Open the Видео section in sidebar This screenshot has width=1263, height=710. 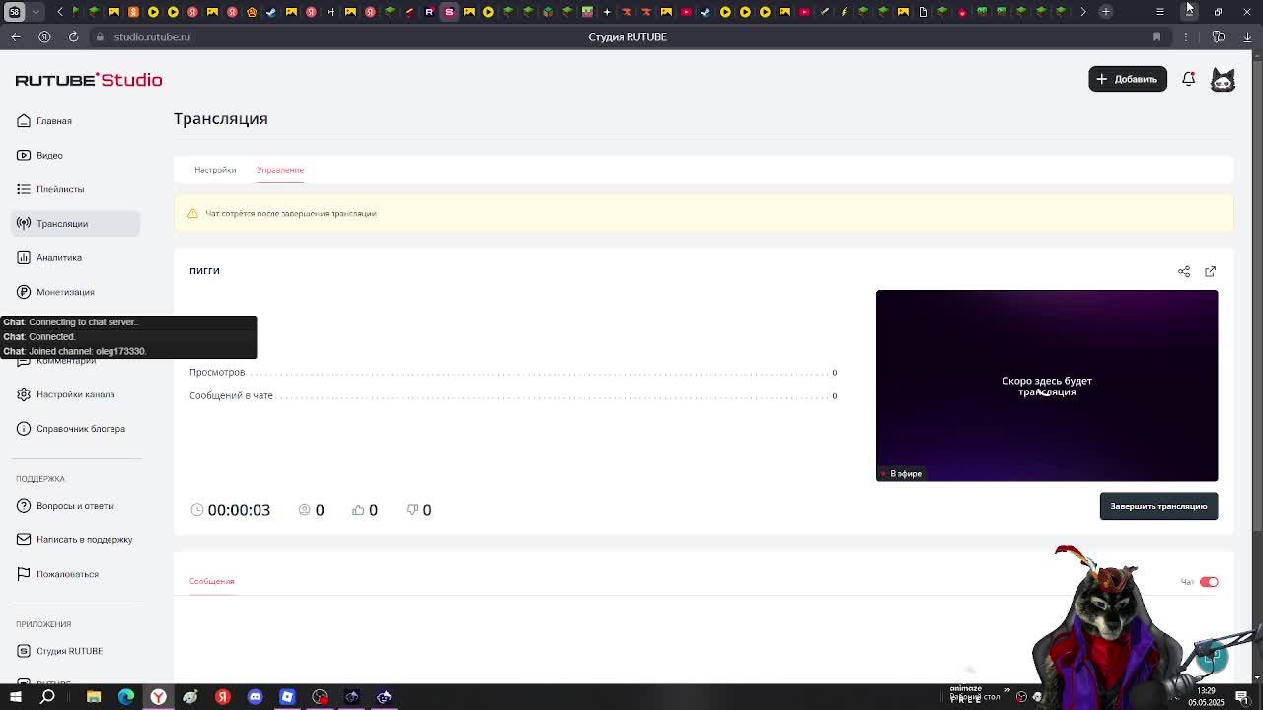click(x=49, y=155)
